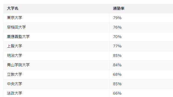
Task: Select the 明治大学 cell
Action: 56,56
